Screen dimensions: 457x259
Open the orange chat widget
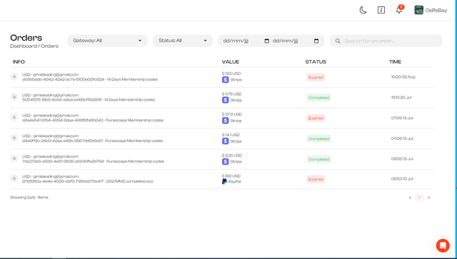pyautogui.click(x=443, y=245)
